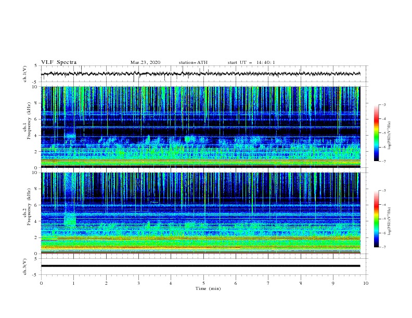
Task: Select the "start UT = 14:40:1" text
Action: [251, 62]
